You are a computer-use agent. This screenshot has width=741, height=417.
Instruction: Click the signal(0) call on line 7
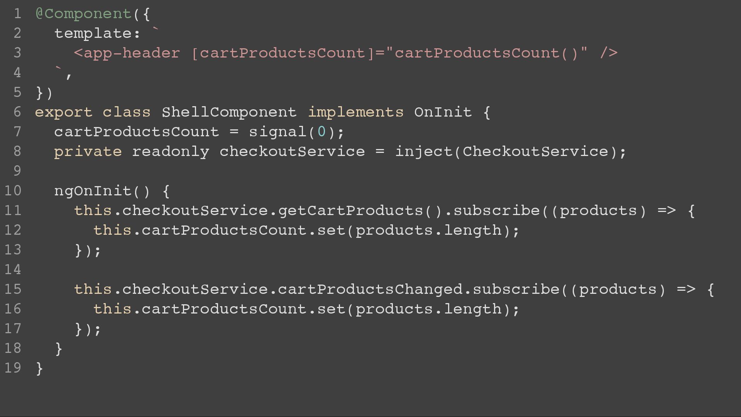point(292,132)
